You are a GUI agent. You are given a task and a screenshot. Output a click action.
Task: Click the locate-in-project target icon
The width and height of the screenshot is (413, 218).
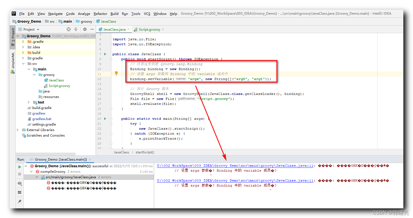(x=69, y=29)
